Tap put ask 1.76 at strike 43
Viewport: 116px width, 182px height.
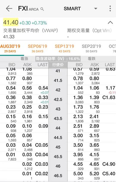click(x=94, y=107)
